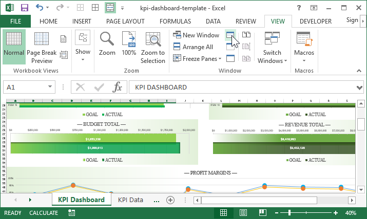Toggle Normal view button in status bar

pyautogui.click(x=223, y=213)
